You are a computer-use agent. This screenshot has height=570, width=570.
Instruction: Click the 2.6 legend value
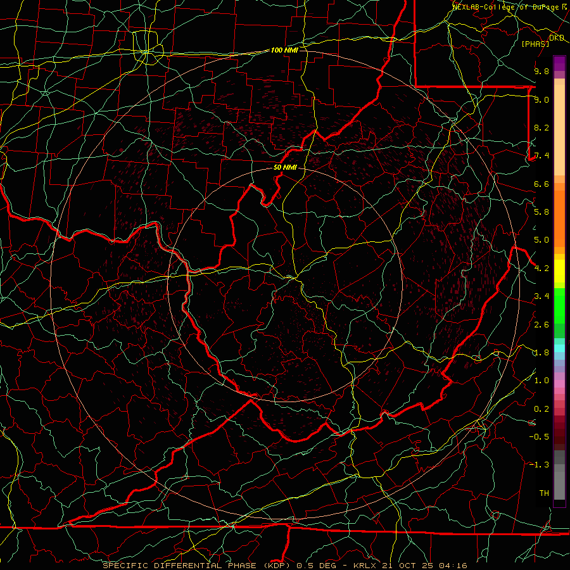[541, 325]
